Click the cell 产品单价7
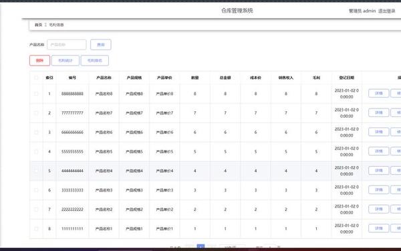Image resolution: width=401 pixels, height=251 pixels. pyautogui.click(x=164, y=113)
